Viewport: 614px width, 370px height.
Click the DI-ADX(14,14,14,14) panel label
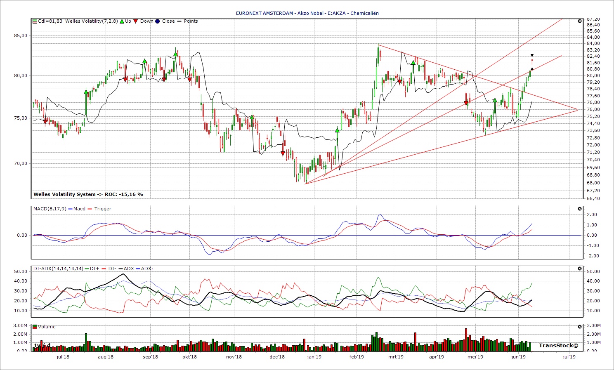(x=58, y=269)
